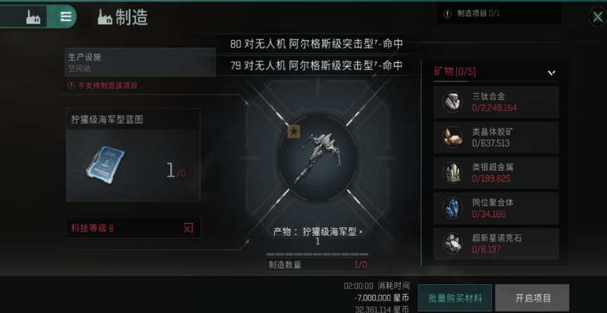Click the 同位聚合体 blue crystal icon

[x=453, y=208]
